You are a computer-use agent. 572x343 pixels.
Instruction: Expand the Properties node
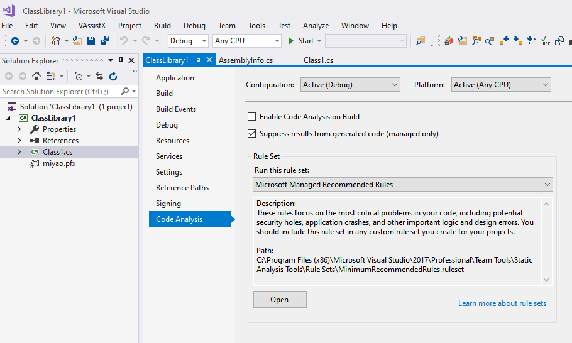tap(19, 129)
